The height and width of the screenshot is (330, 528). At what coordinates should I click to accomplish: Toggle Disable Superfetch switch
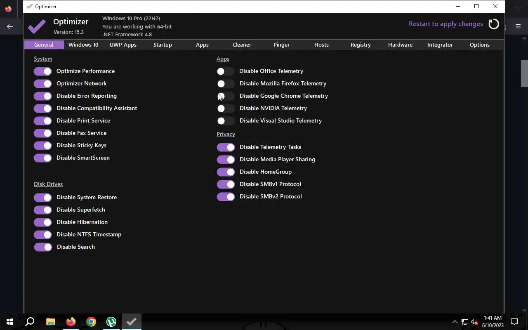coord(43,210)
